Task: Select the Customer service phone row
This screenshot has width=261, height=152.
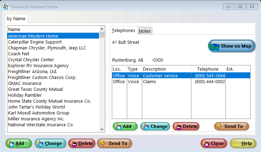Action: click(181, 75)
